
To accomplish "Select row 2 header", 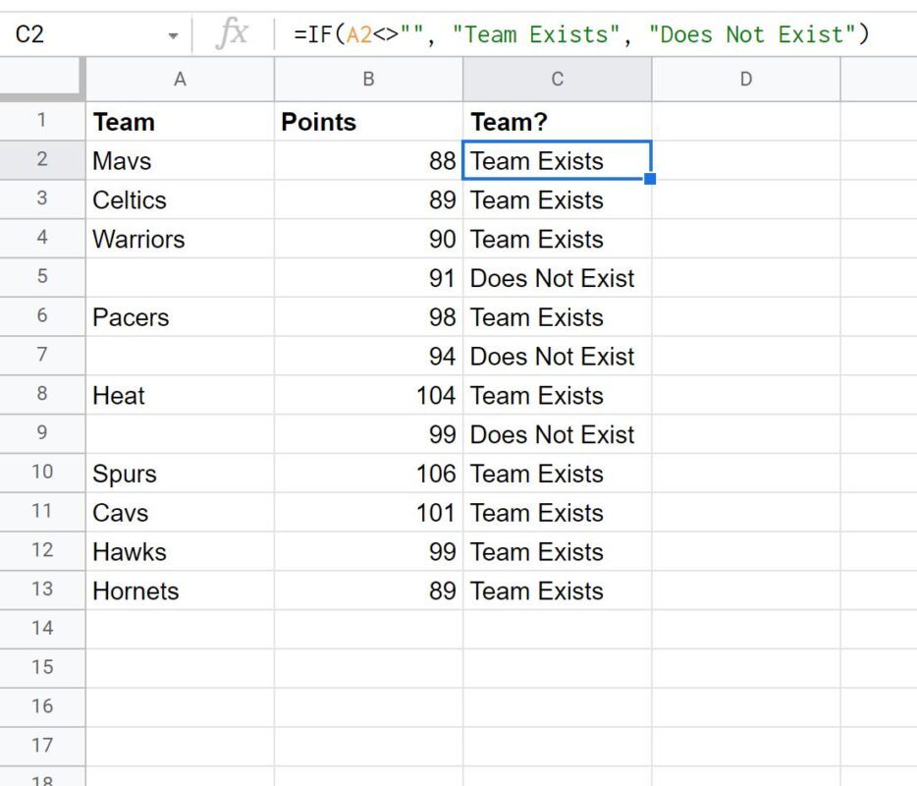I will (42, 160).
